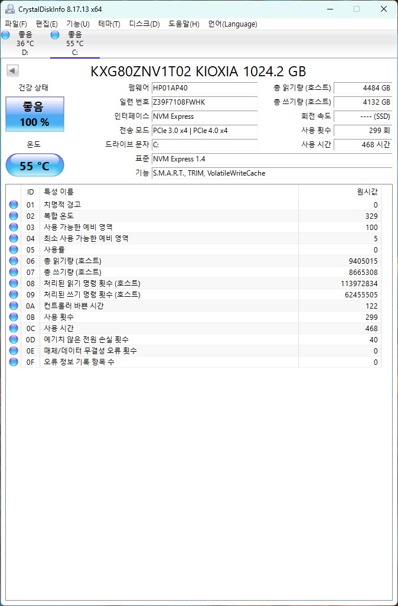Click the serial number field Z39F7108FWHK
The width and height of the screenshot is (398, 606).
click(204, 102)
